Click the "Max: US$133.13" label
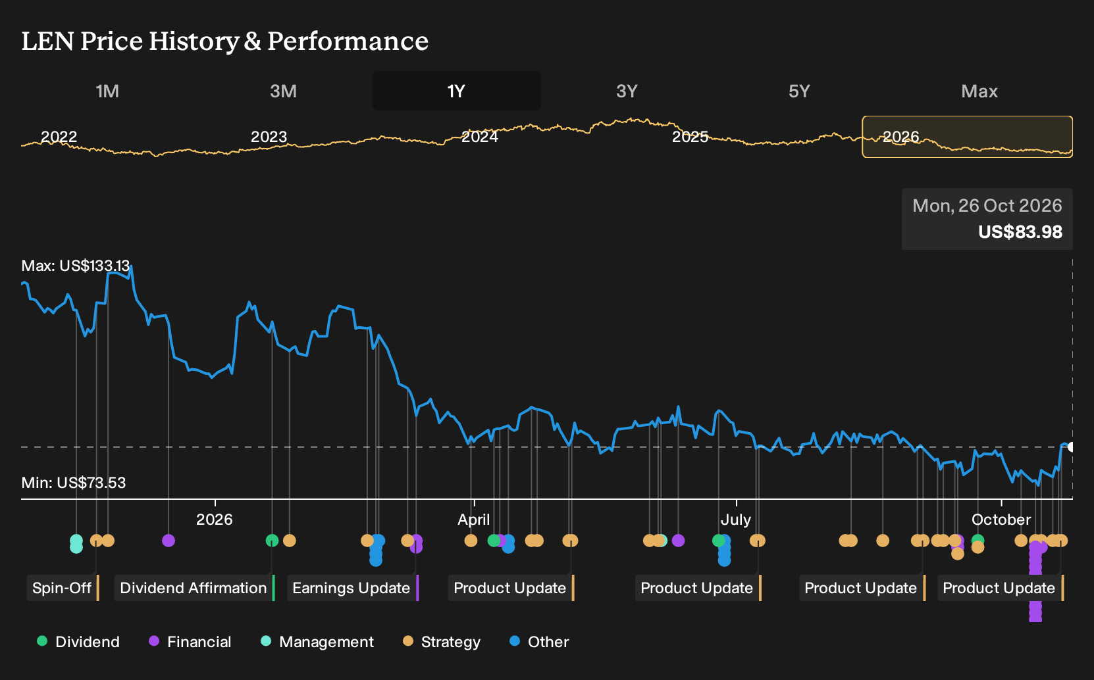The width and height of the screenshot is (1094, 680). [x=76, y=266]
